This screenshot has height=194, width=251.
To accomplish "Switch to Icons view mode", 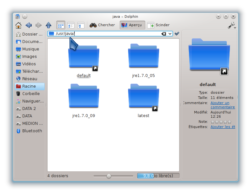I will point(61,25).
